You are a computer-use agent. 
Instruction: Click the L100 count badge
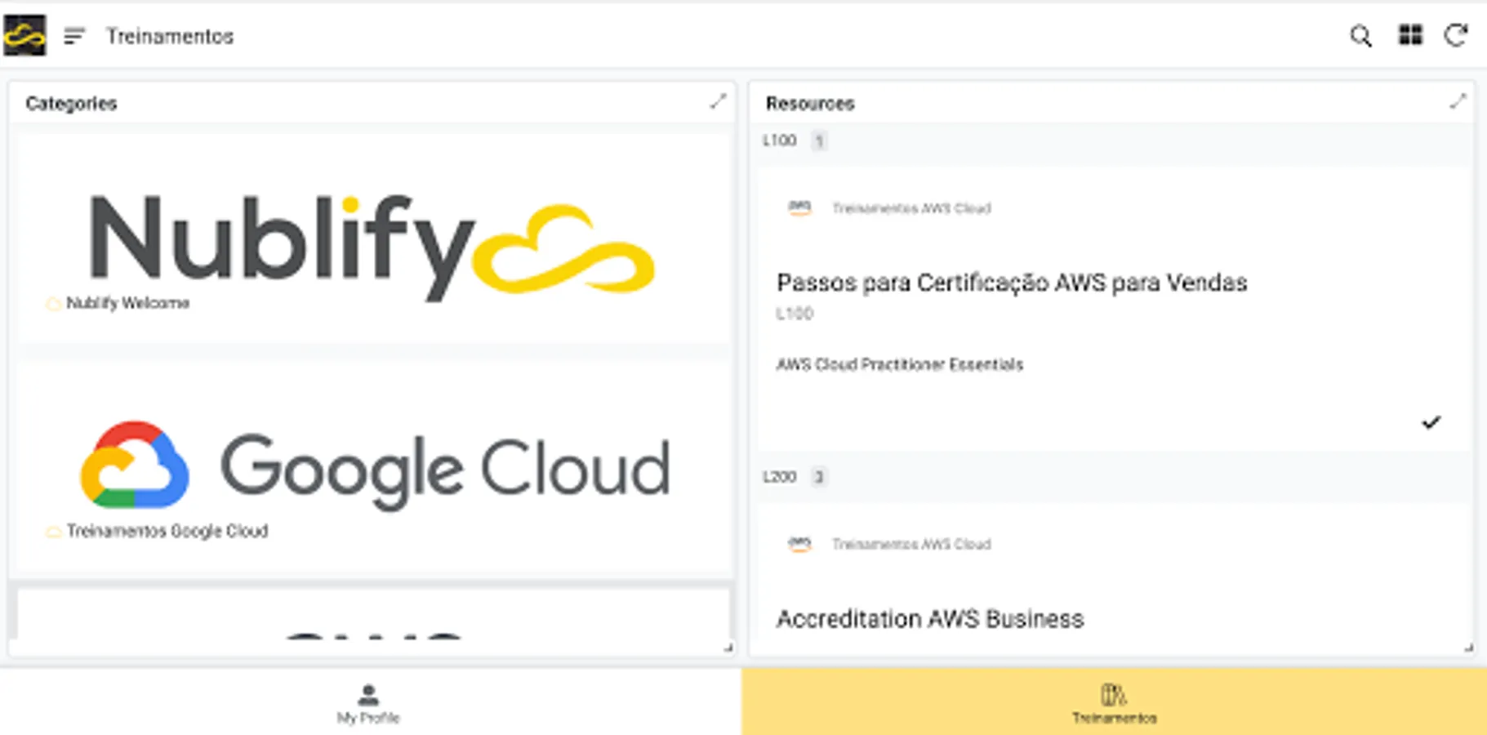click(819, 141)
